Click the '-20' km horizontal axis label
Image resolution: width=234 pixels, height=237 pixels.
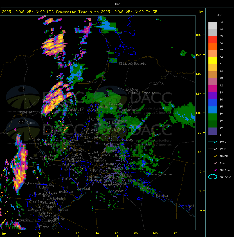pyautogui.click(x=38, y=233)
